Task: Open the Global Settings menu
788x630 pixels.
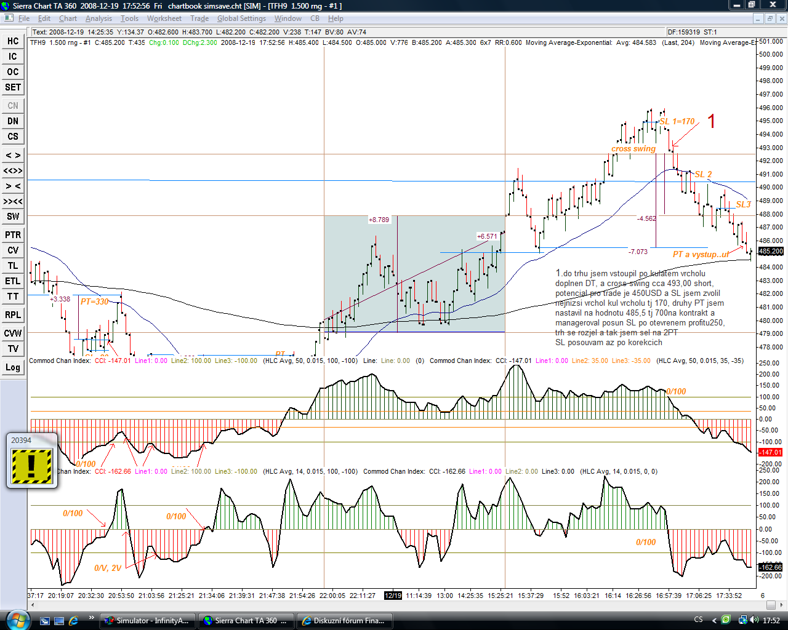Action: tap(241, 18)
